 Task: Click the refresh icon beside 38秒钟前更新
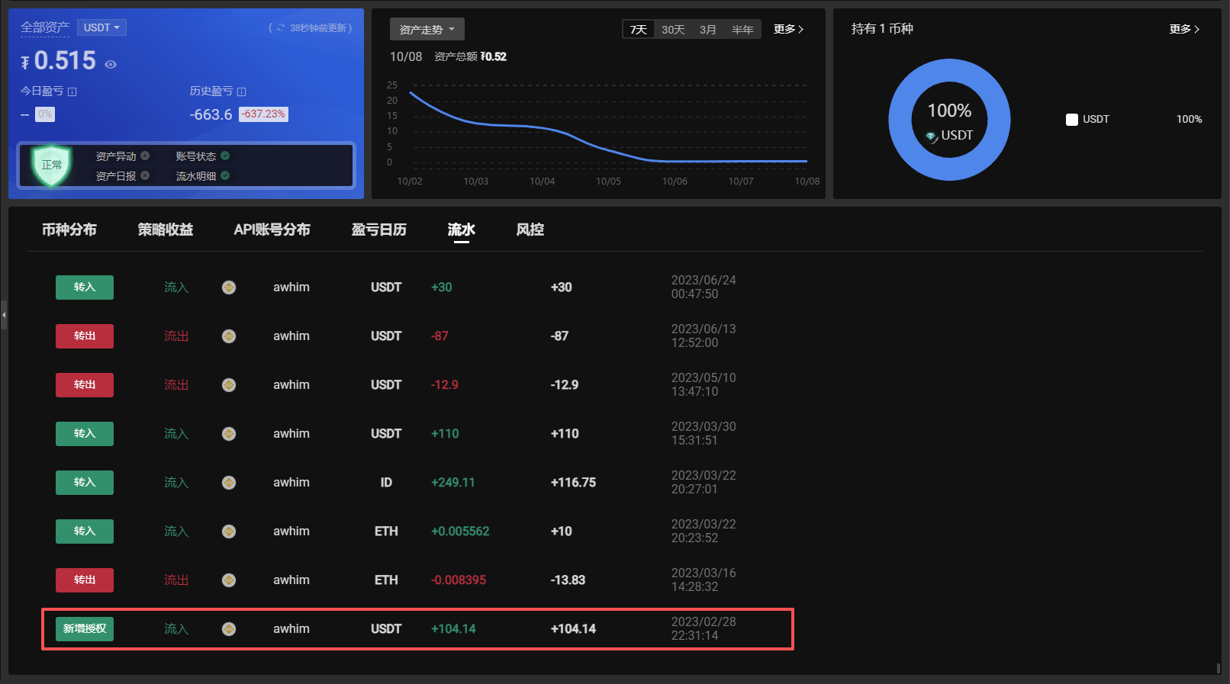[x=281, y=28]
